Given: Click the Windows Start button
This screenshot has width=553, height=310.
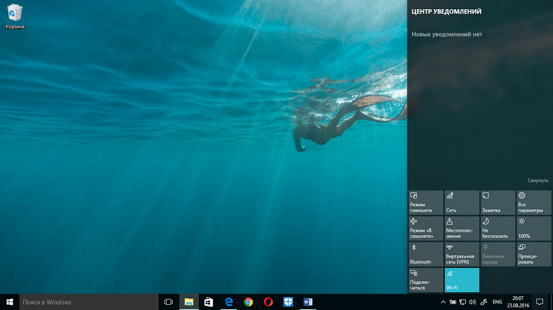Looking at the screenshot, I should [x=9, y=301].
